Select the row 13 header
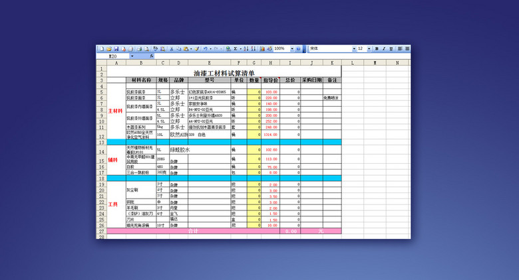The height and width of the screenshot is (280, 519). [102, 142]
